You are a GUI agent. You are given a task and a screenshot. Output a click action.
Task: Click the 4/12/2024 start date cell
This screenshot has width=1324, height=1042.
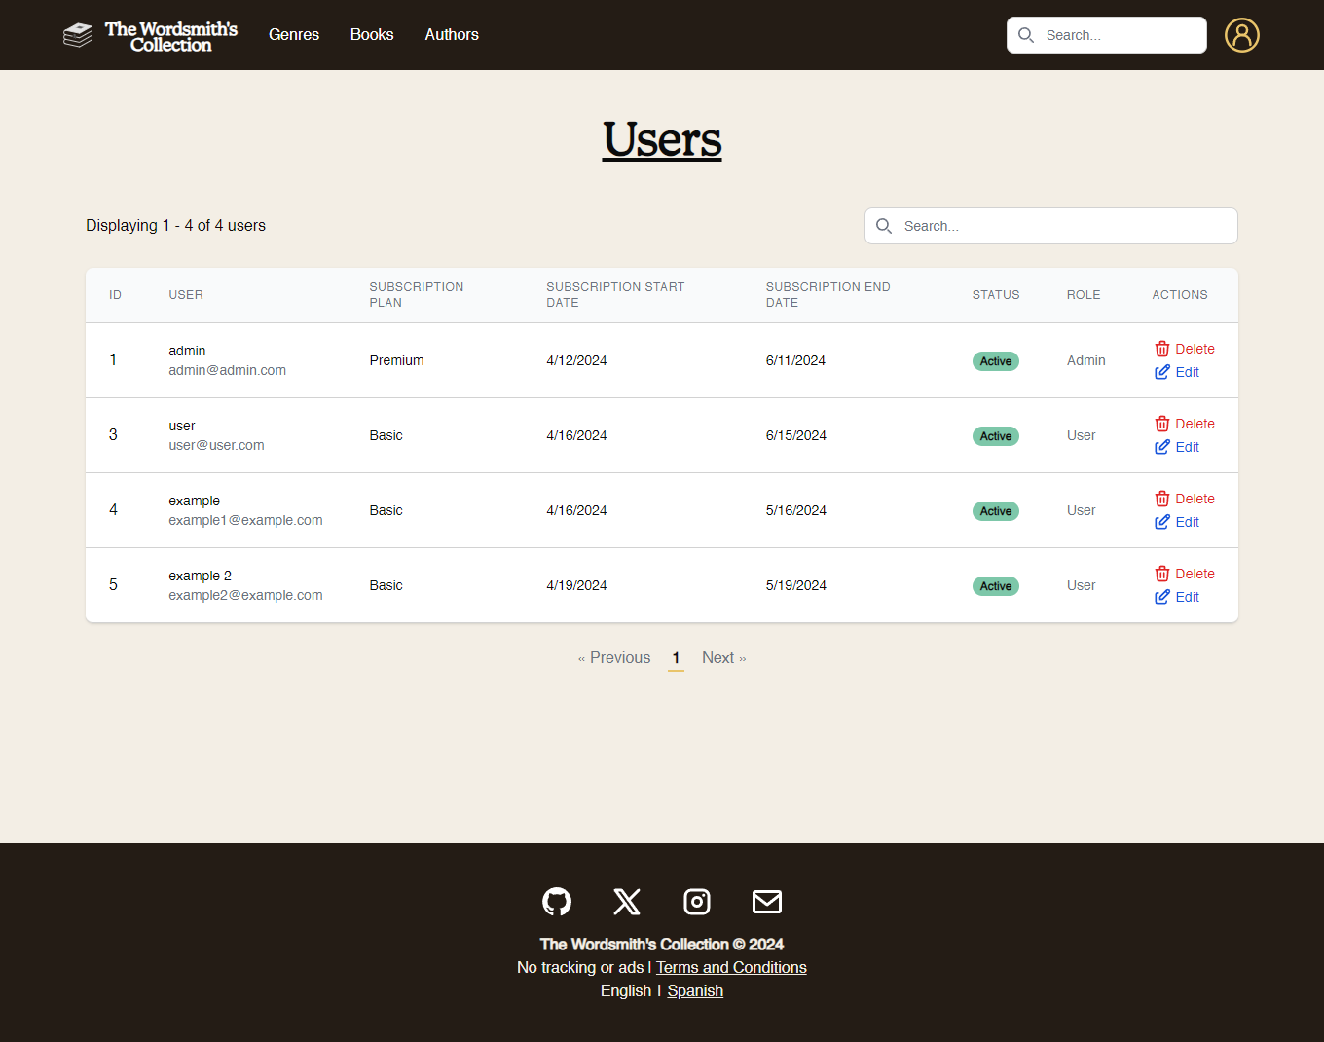576,360
